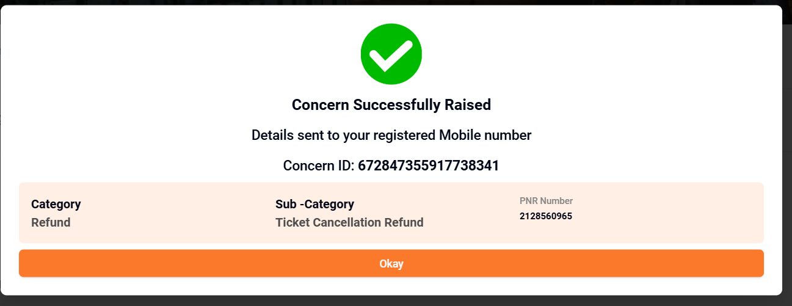Select the concern ID number 672847355917738341
The width and height of the screenshot is (792, 306).
[429, 166]
